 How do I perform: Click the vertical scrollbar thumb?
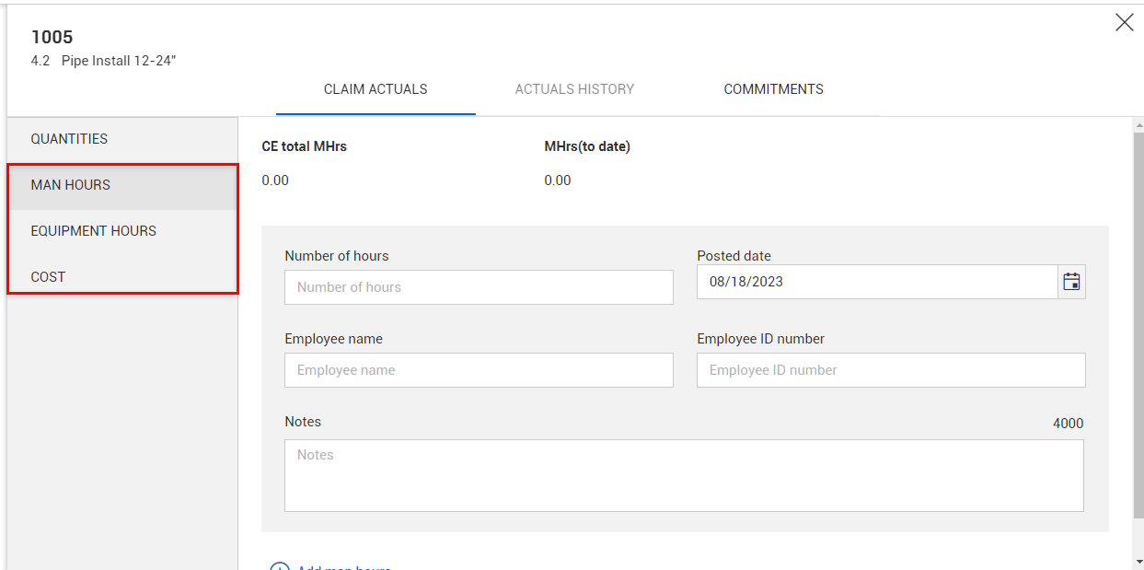(1138, 322)
